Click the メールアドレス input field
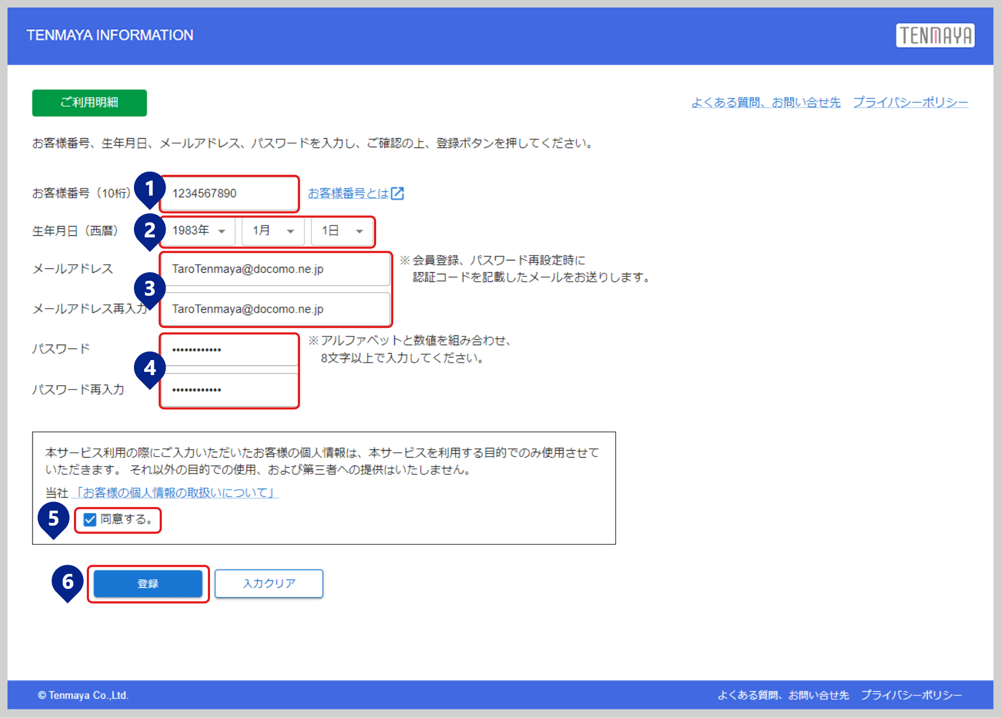Screen dimensions: 1002x718 click(x=276, y=269)
